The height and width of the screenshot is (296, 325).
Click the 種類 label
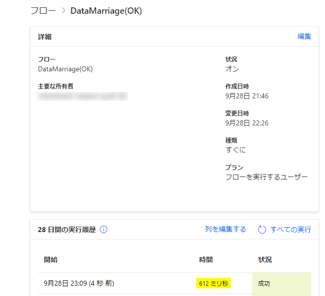pyautogui.click(x=231, y=140)
